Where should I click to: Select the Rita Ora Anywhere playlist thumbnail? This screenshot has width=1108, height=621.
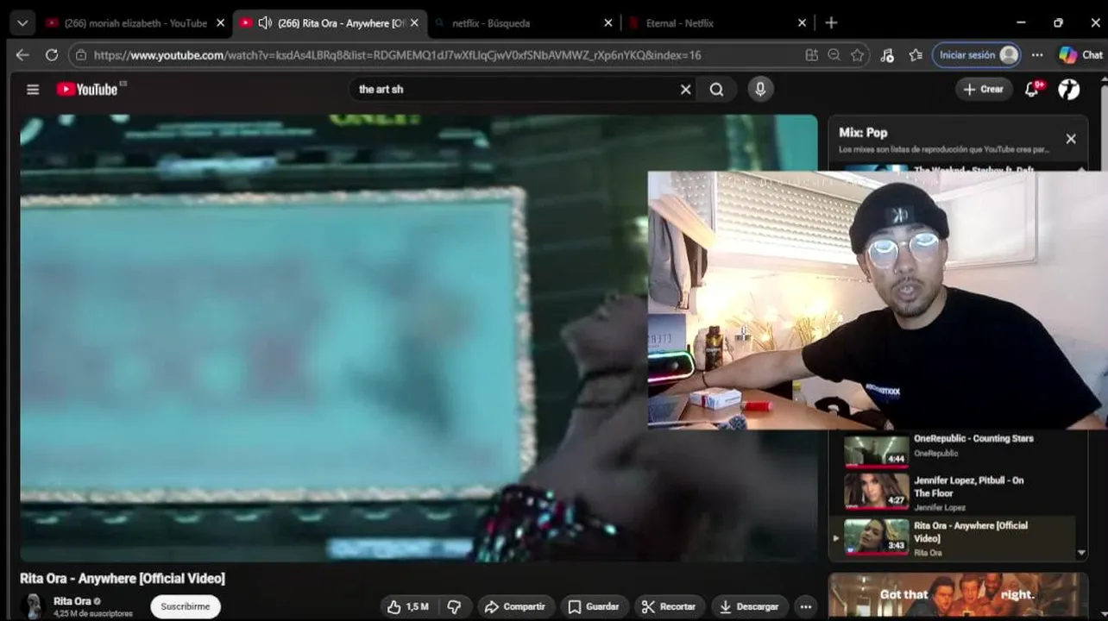point(876,536)
